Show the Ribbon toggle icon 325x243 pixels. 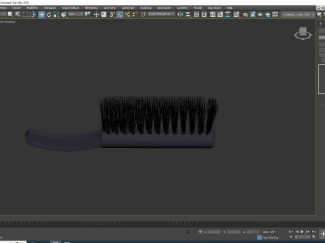click(x=213, y=14)
